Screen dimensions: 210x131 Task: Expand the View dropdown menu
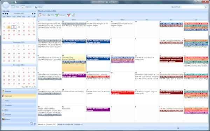[x=16, y=7]
